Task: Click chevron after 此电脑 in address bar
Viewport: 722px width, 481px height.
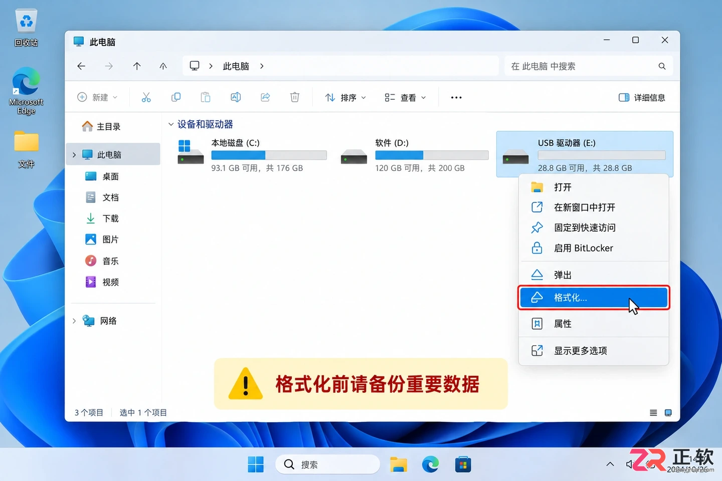Action: (262, 66)
